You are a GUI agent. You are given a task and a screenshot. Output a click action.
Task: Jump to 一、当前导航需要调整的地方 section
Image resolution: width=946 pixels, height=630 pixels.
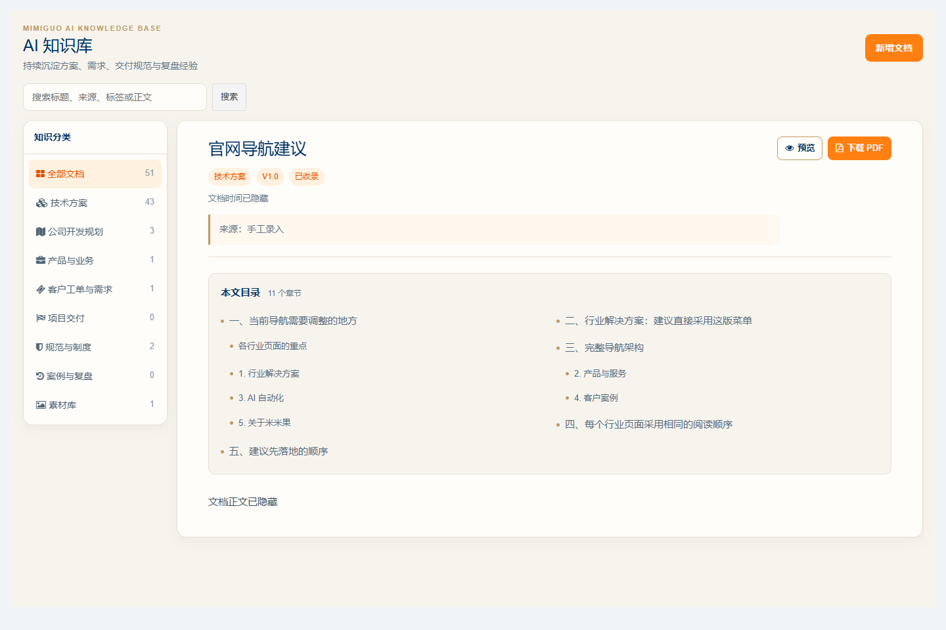[x=293, y=321]
